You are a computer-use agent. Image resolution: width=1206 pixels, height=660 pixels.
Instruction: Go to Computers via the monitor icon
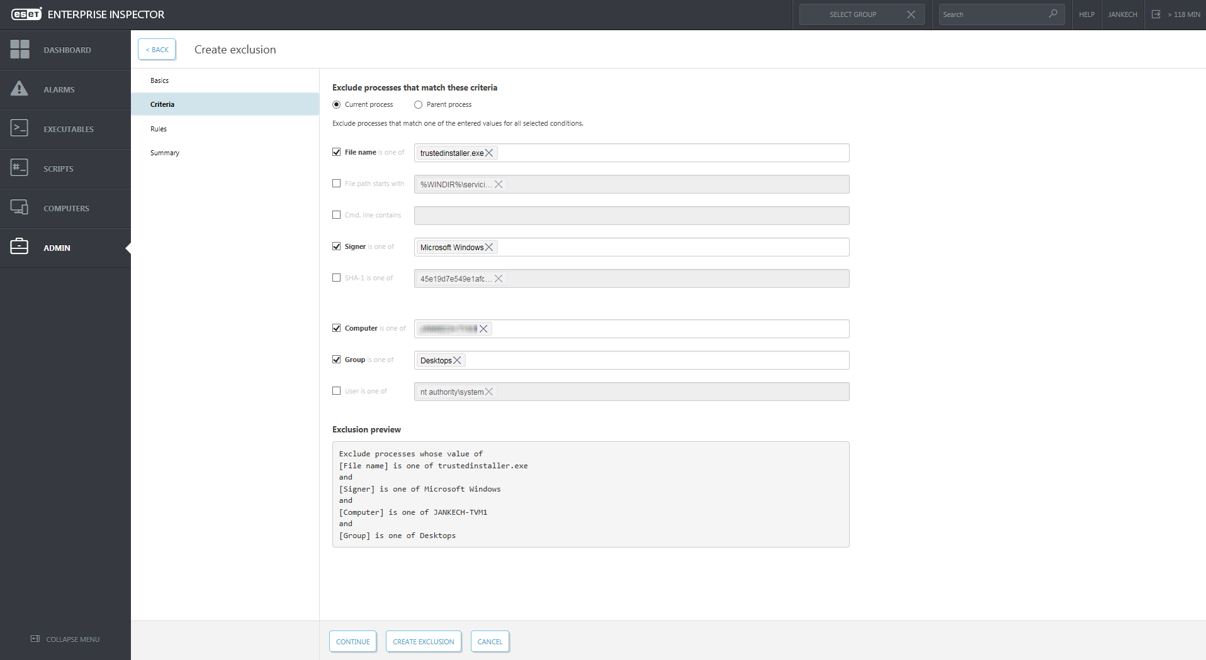pyautogui.click(x=20, y=207)
